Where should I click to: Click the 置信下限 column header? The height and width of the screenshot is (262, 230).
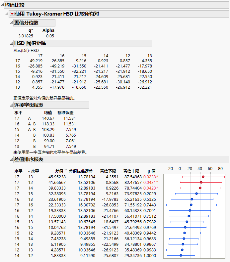(108, 171)
